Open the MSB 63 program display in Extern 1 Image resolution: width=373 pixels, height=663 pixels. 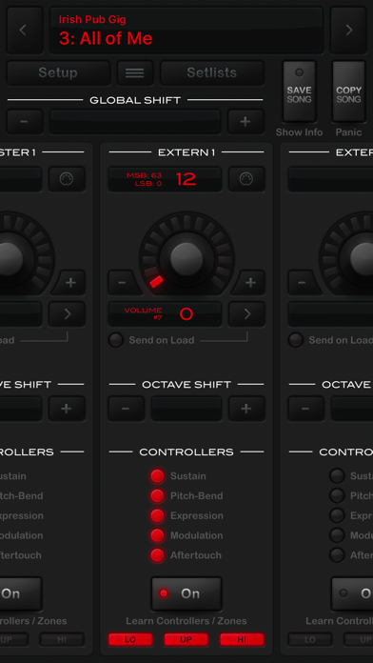tap(165, 179)
